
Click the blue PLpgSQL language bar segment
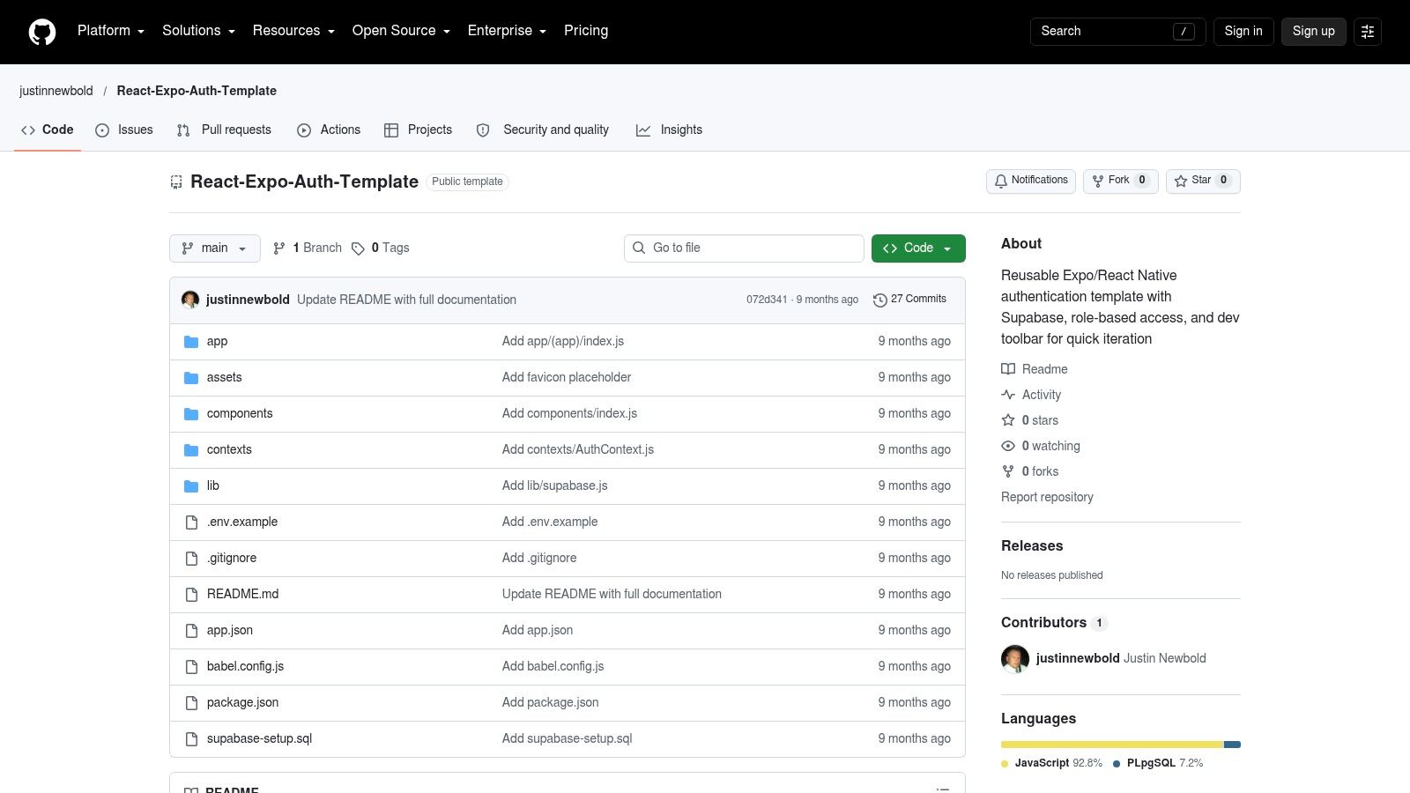point(1233,745)
